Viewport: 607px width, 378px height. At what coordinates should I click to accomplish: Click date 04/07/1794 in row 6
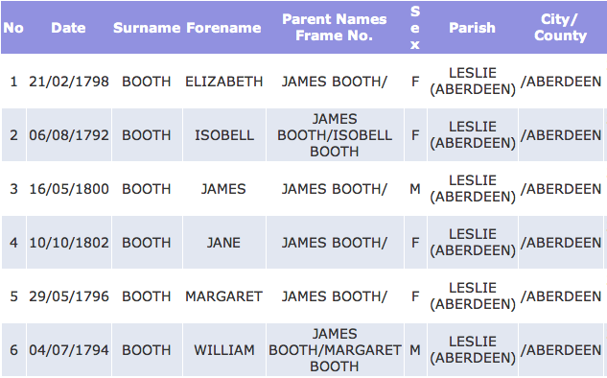69,350
